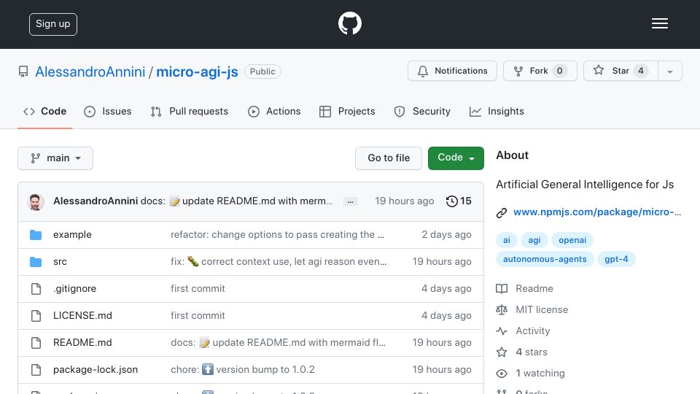Click the Notifications button
The height and width of the screenshot is (394, 700).
point(452,71)
